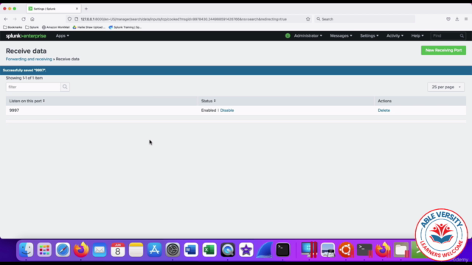This screenshot has width=472, height=265.
Task: Sort by the Status column
Action: (208, 101)
